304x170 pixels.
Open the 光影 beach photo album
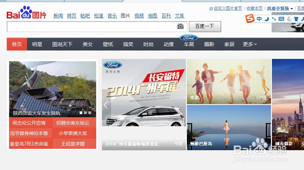tap(229, 81)
